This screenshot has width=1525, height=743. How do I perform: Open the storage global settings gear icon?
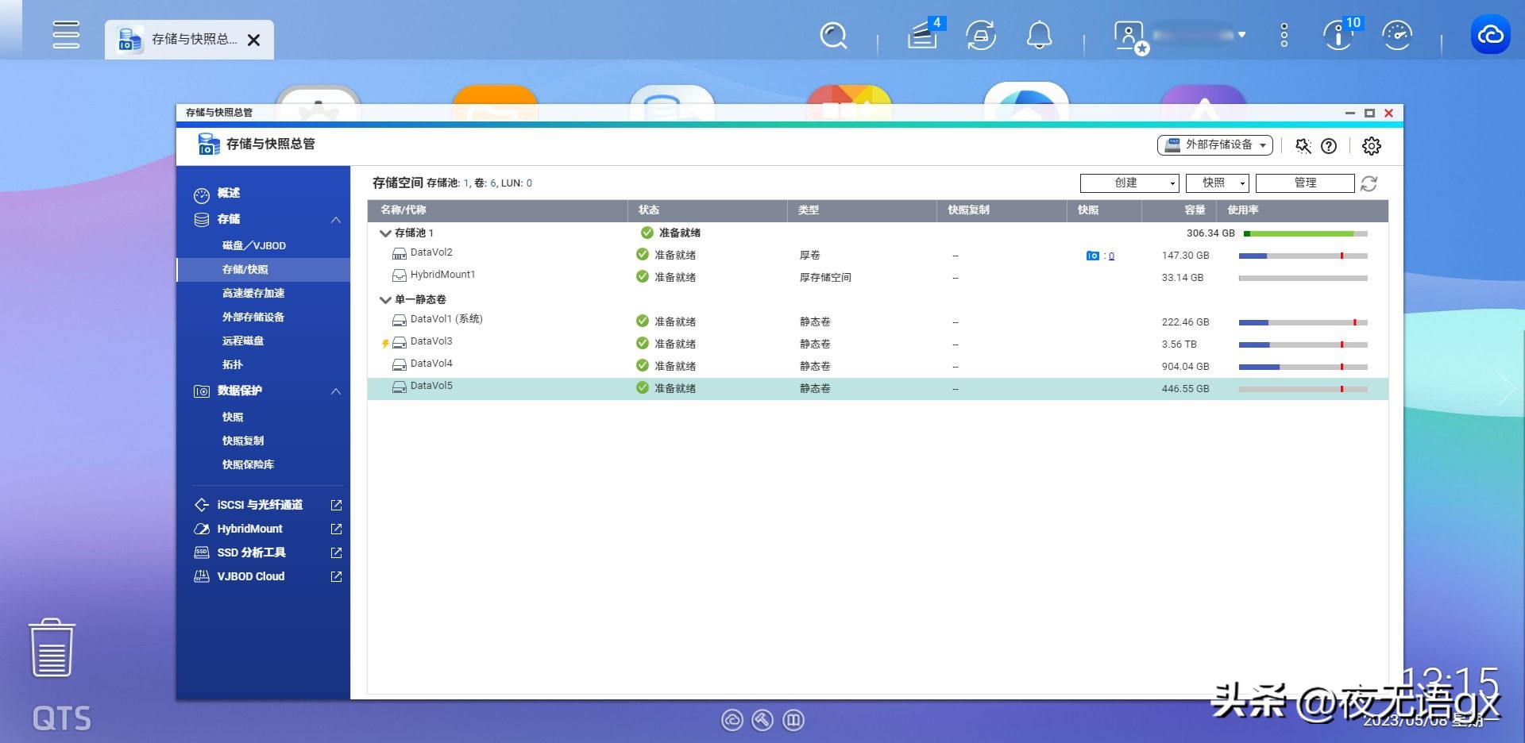click(1371, 146)
